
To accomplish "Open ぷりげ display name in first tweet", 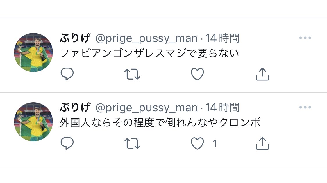I will 75,38.
